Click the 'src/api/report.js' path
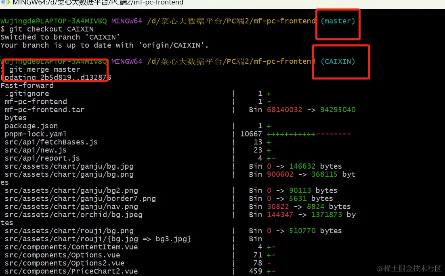 [42, 158]
